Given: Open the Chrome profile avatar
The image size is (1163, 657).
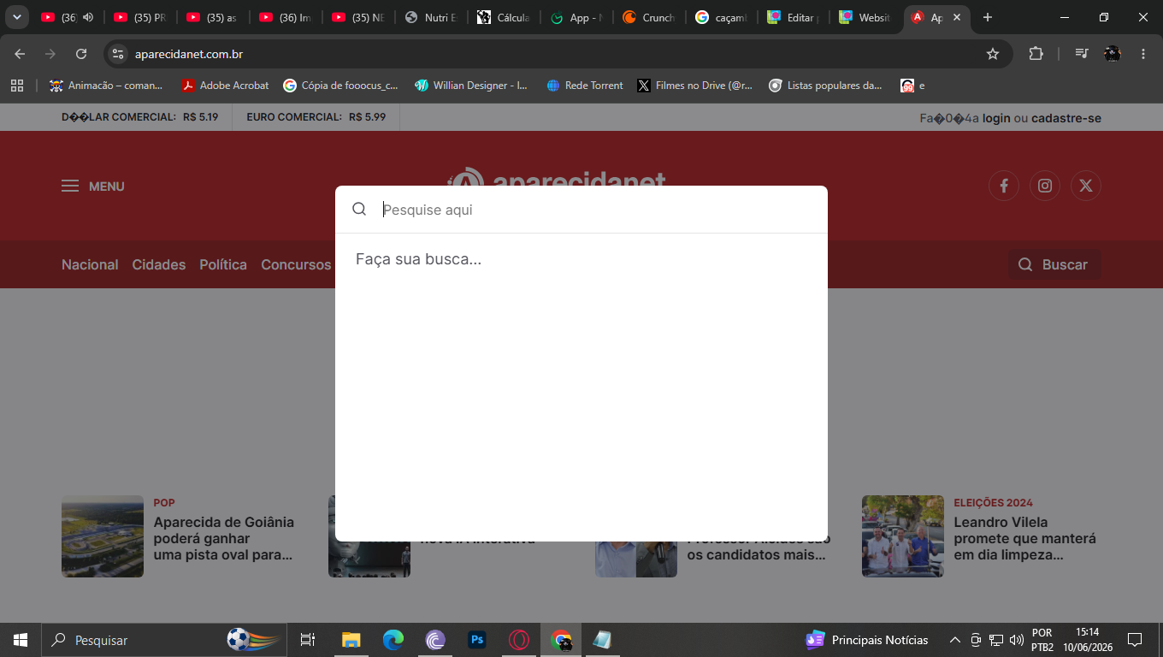Looking at the screenshot, I should coord(1113,54).
